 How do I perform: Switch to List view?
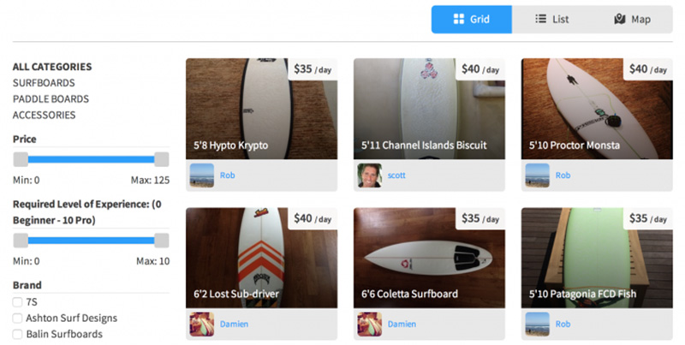[551, 19]
